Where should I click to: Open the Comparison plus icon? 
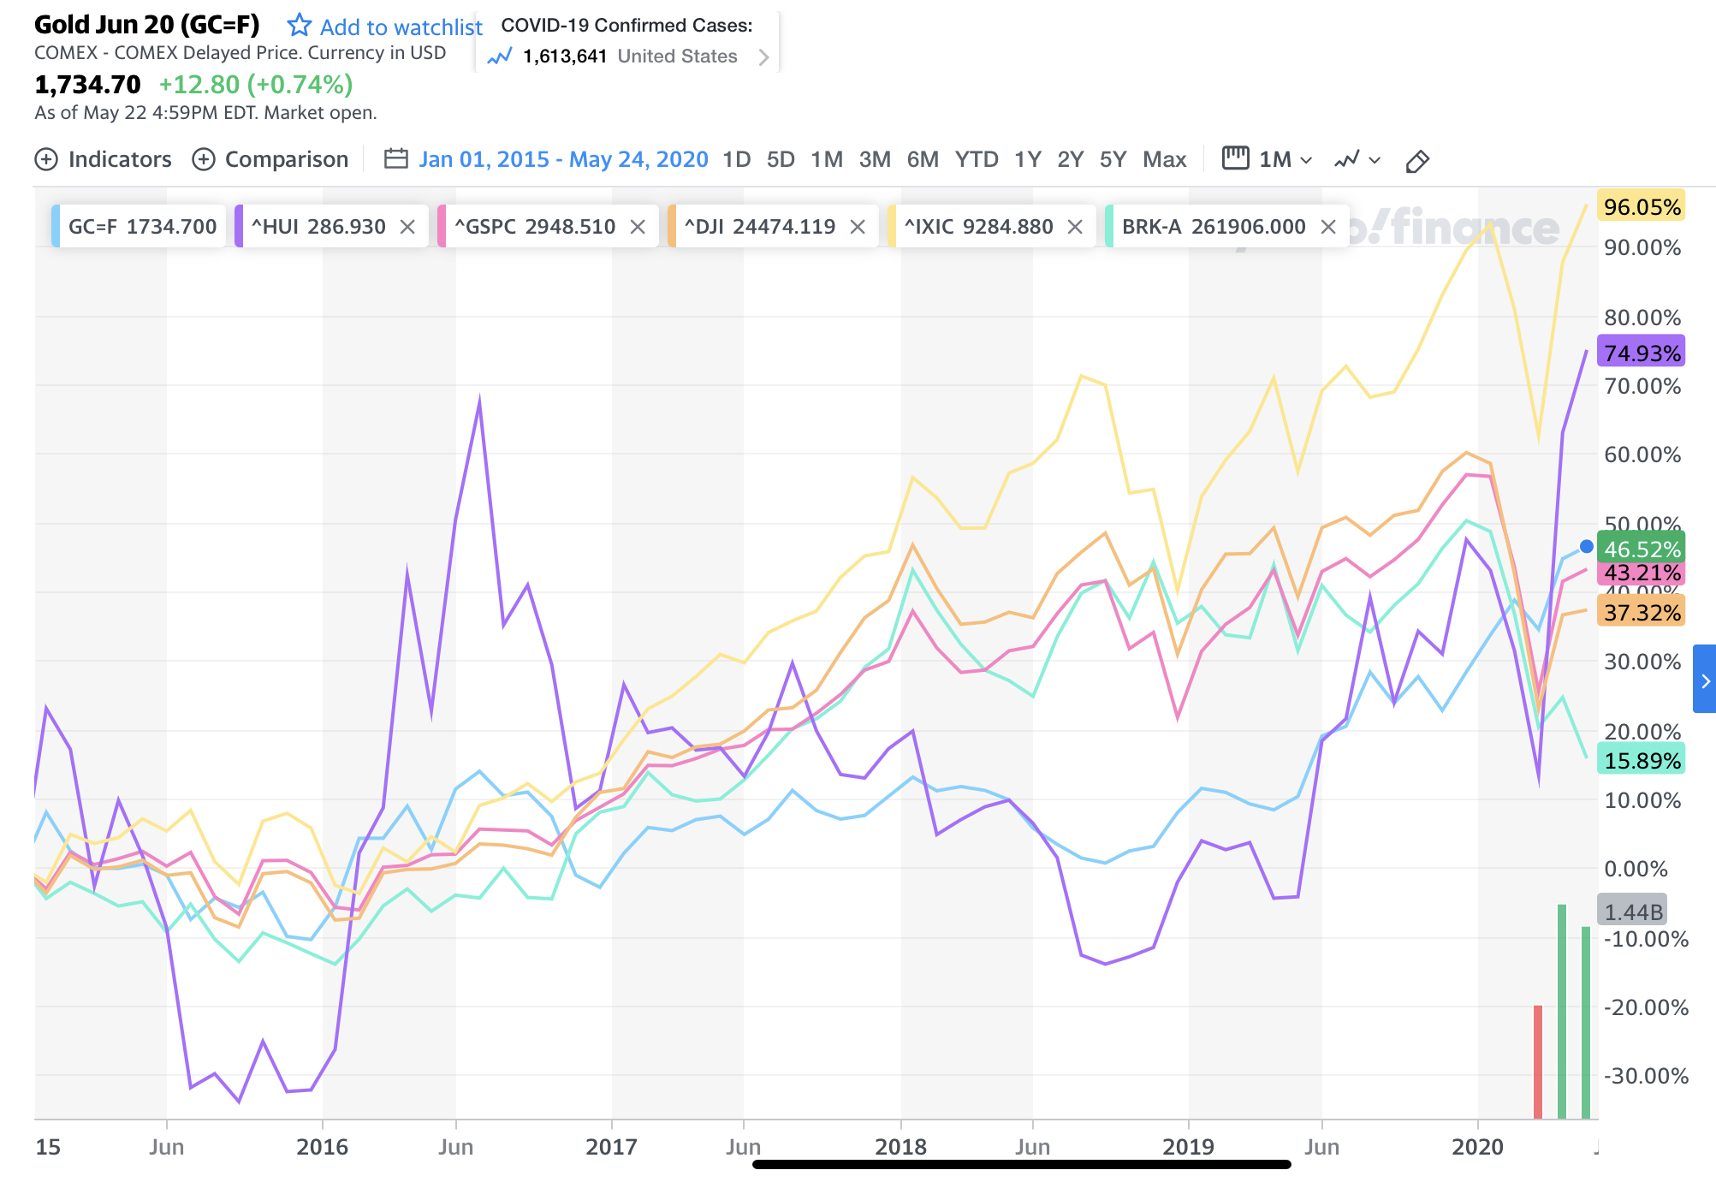[x=204, y=160]
